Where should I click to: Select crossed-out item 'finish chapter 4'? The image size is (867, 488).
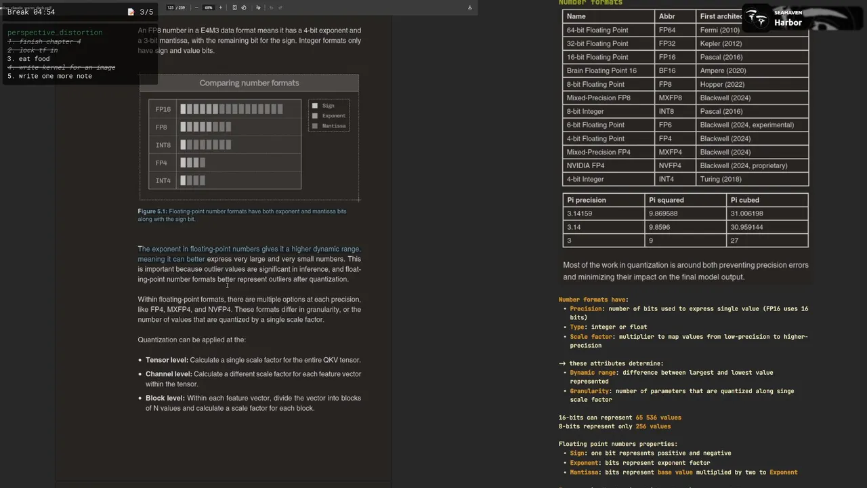(x=44, y=41)
